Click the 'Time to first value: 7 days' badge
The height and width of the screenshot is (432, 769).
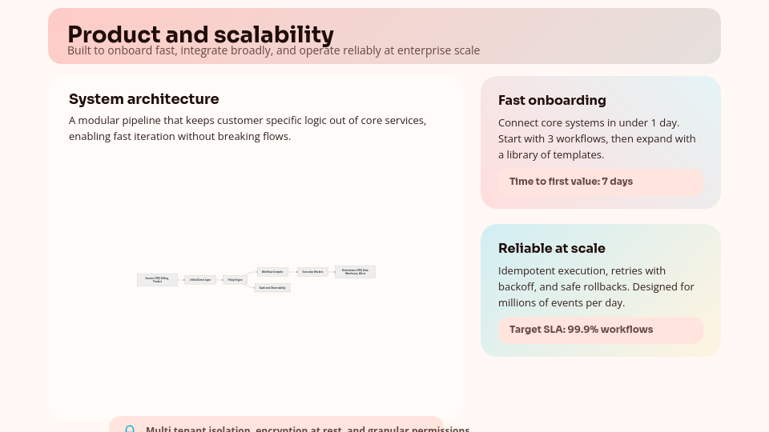(599, 182)
